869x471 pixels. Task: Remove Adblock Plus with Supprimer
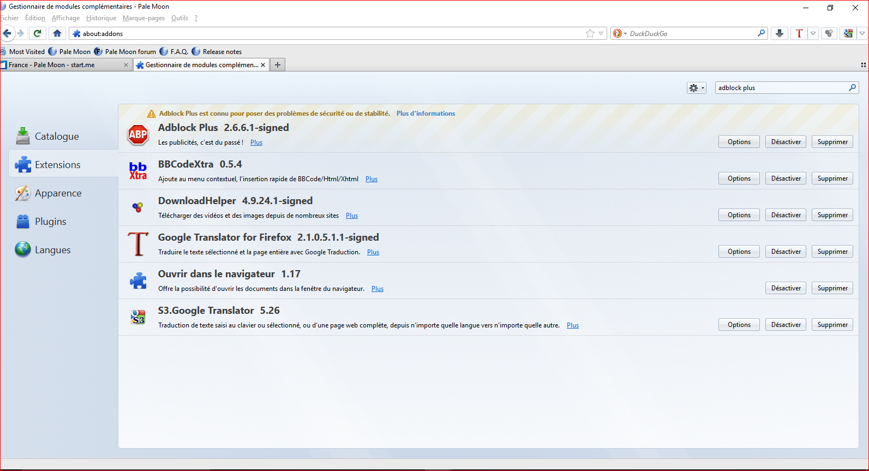[832, 142]
